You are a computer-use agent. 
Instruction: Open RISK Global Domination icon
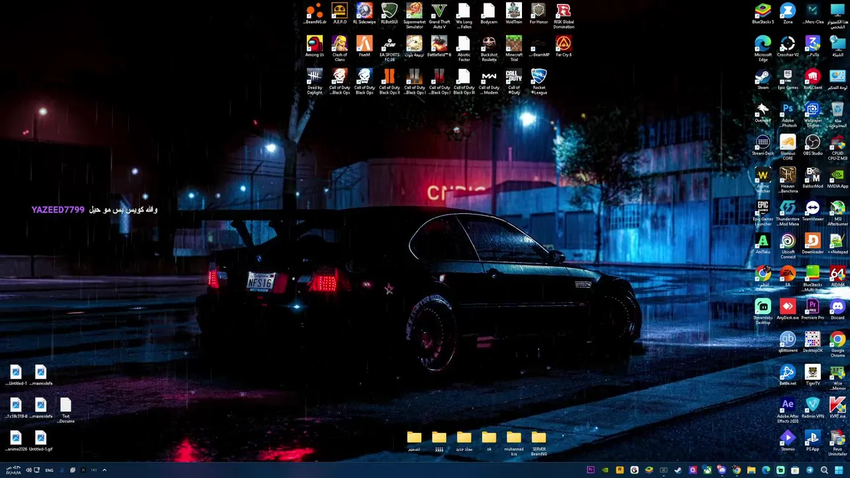coord(564,16)
